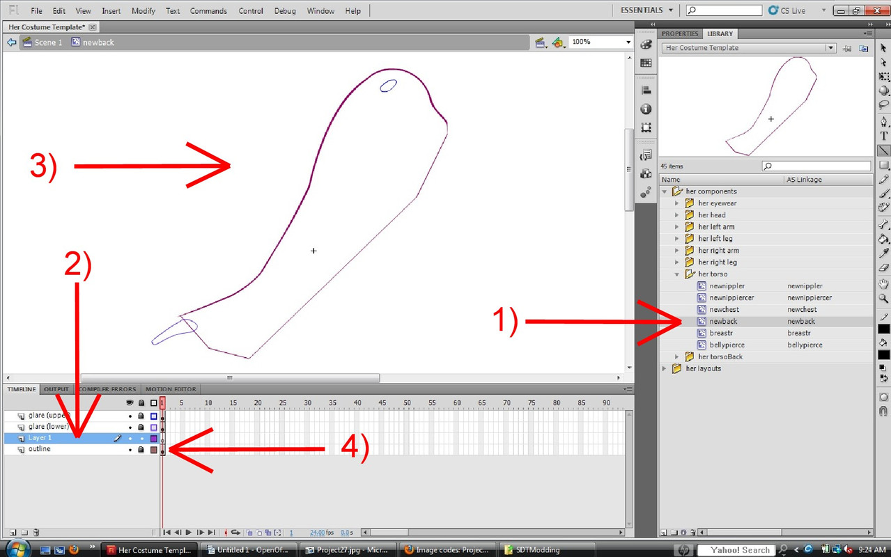Click the stroke color swatch in toolbar
Image resolution: width=891 pixels, height=557 pixels.
[883, 329]
